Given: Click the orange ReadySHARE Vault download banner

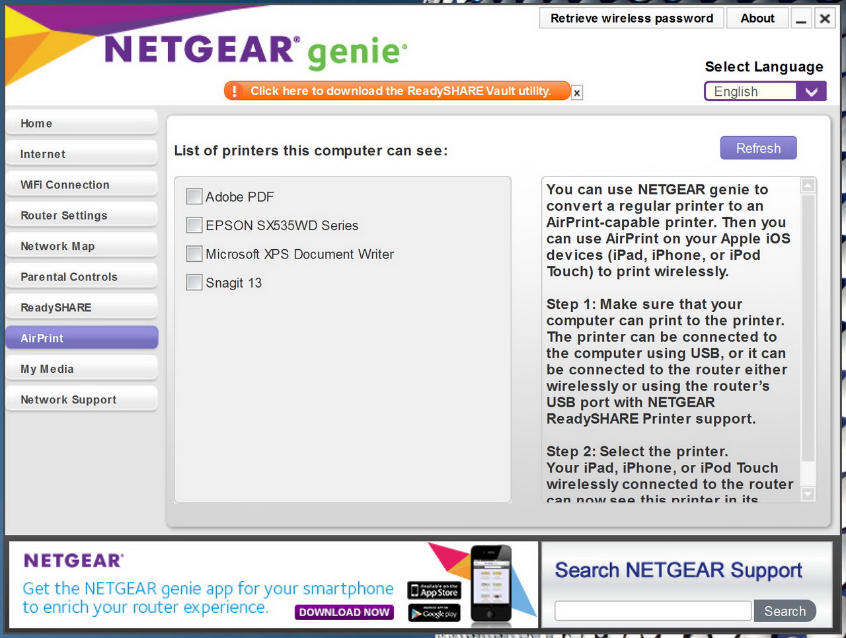Looking at the screenshot, I should click(397, 91).
